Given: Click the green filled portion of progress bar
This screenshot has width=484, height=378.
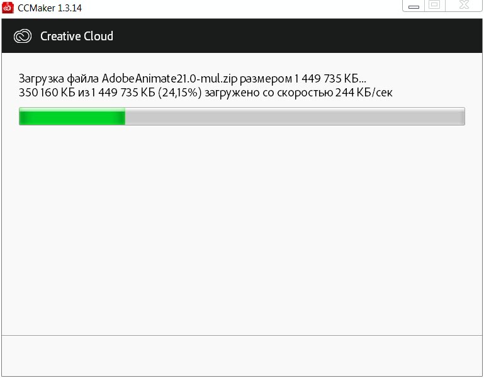Looking at the screenshot, I should click(x=72, y=116).
